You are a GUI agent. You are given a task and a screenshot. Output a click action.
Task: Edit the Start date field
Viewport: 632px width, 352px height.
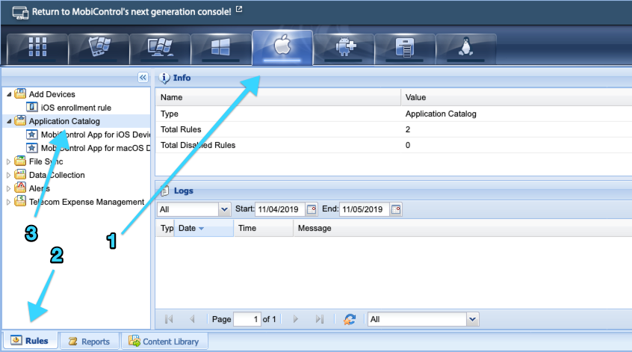(279, 209)
